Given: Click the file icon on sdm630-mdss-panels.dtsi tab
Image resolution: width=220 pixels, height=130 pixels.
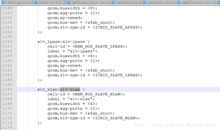Looking at the screenshot, I should [x=68, y=3].
